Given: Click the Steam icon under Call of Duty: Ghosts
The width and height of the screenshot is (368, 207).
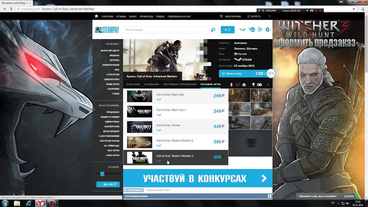Looking at the screenshot, I should [x=158, y=130].
